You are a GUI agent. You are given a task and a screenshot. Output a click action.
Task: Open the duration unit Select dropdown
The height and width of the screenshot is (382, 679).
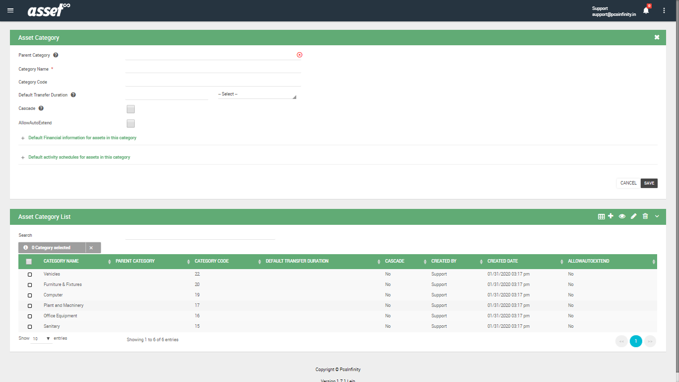coord(257,94)
